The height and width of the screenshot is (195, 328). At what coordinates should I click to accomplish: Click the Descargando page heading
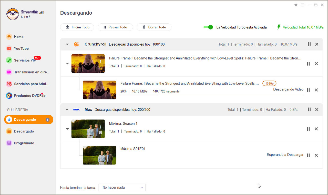click(x=76, y=13)
